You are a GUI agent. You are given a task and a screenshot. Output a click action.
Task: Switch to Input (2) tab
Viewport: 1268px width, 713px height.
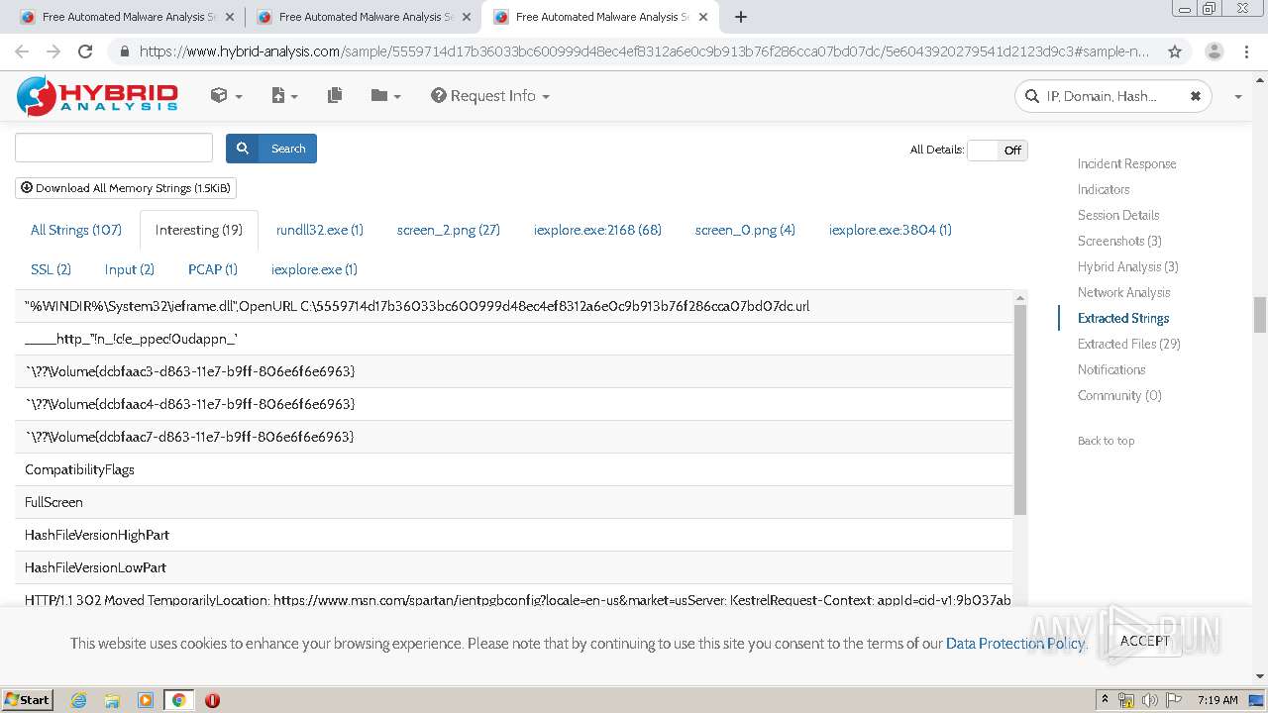point(130,269)
